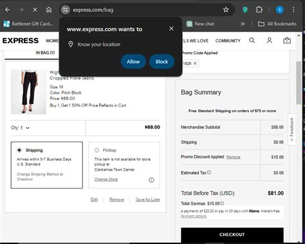Click the black CHECKOUT button
Screen dimensions: 305x244
[x=232, y=234]
